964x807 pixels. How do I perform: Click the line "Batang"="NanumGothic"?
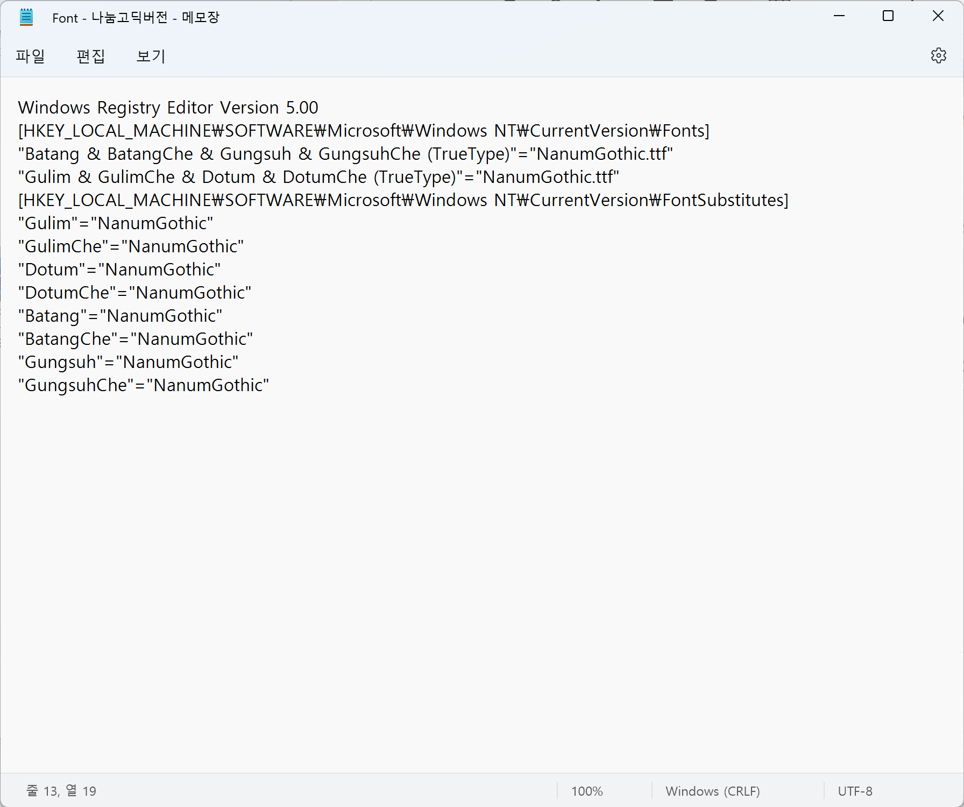120,316
